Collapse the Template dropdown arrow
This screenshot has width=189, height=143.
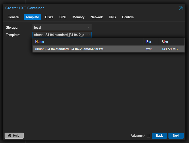point(88,35)
